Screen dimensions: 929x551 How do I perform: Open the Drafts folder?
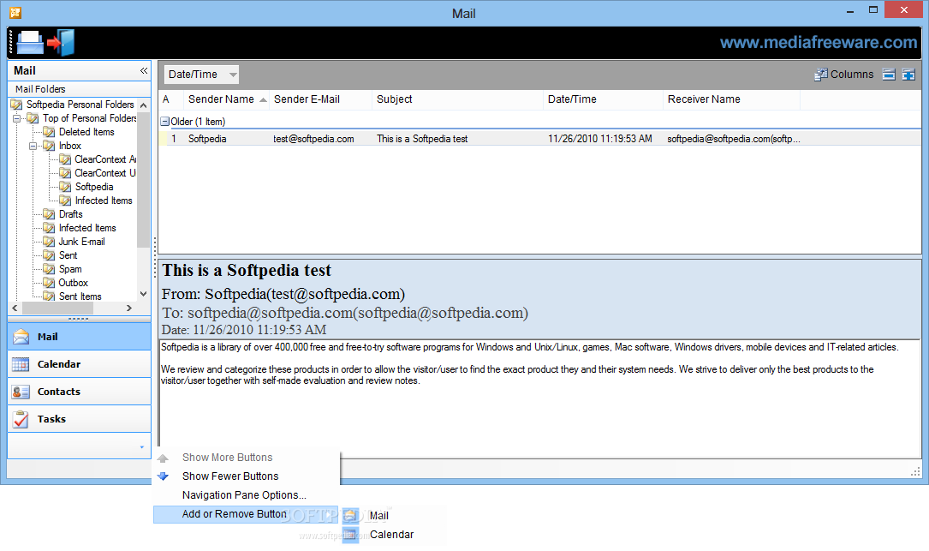70,214
